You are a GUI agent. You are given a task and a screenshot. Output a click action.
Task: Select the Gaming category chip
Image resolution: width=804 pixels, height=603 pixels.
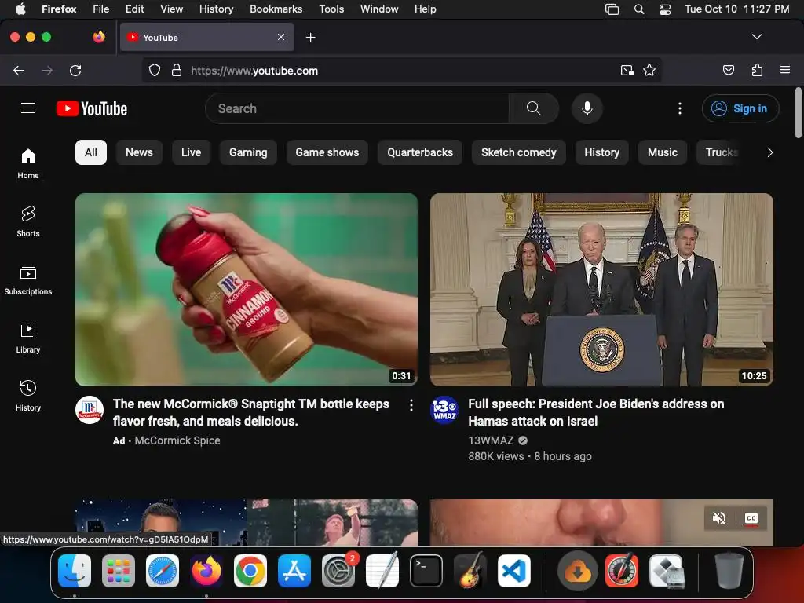248,152
